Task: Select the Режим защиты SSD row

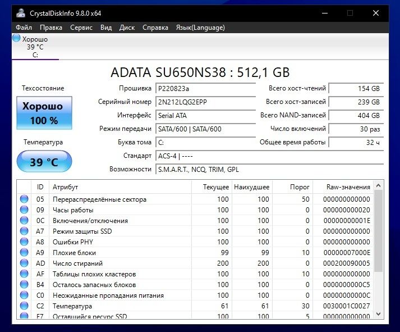Action: 195,231
